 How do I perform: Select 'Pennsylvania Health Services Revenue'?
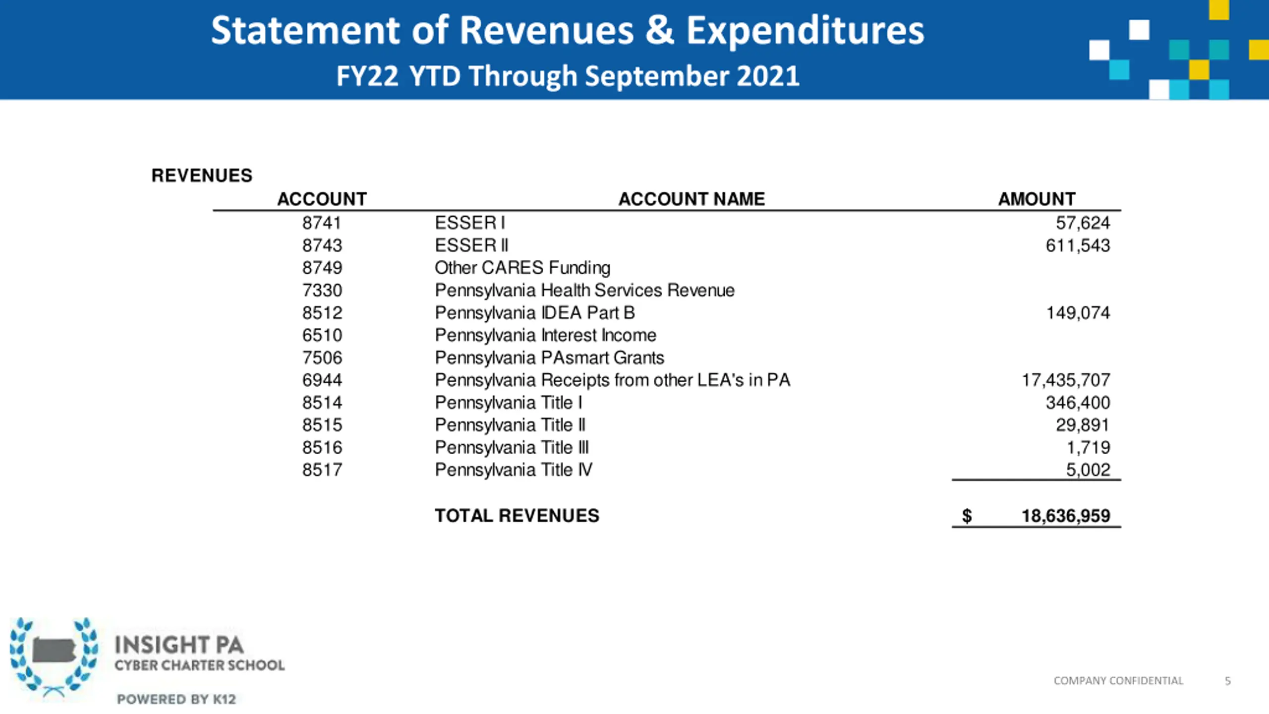pos(585,291)
